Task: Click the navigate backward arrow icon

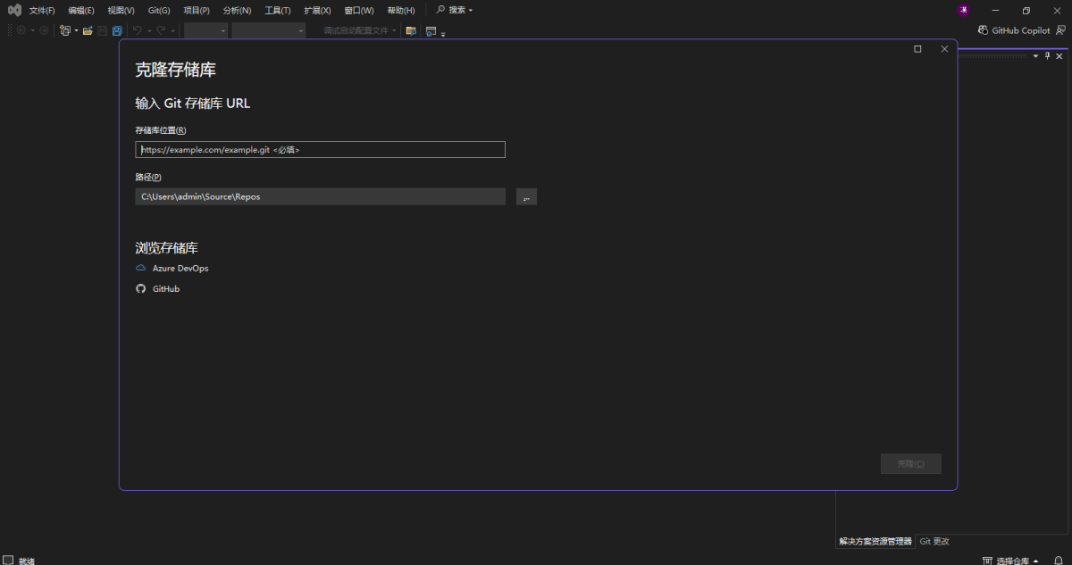Action: [x=21, y=29]
